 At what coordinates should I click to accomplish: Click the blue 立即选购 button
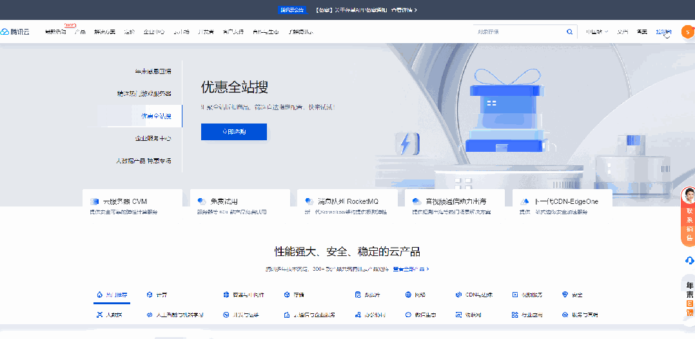pos(234,132)
